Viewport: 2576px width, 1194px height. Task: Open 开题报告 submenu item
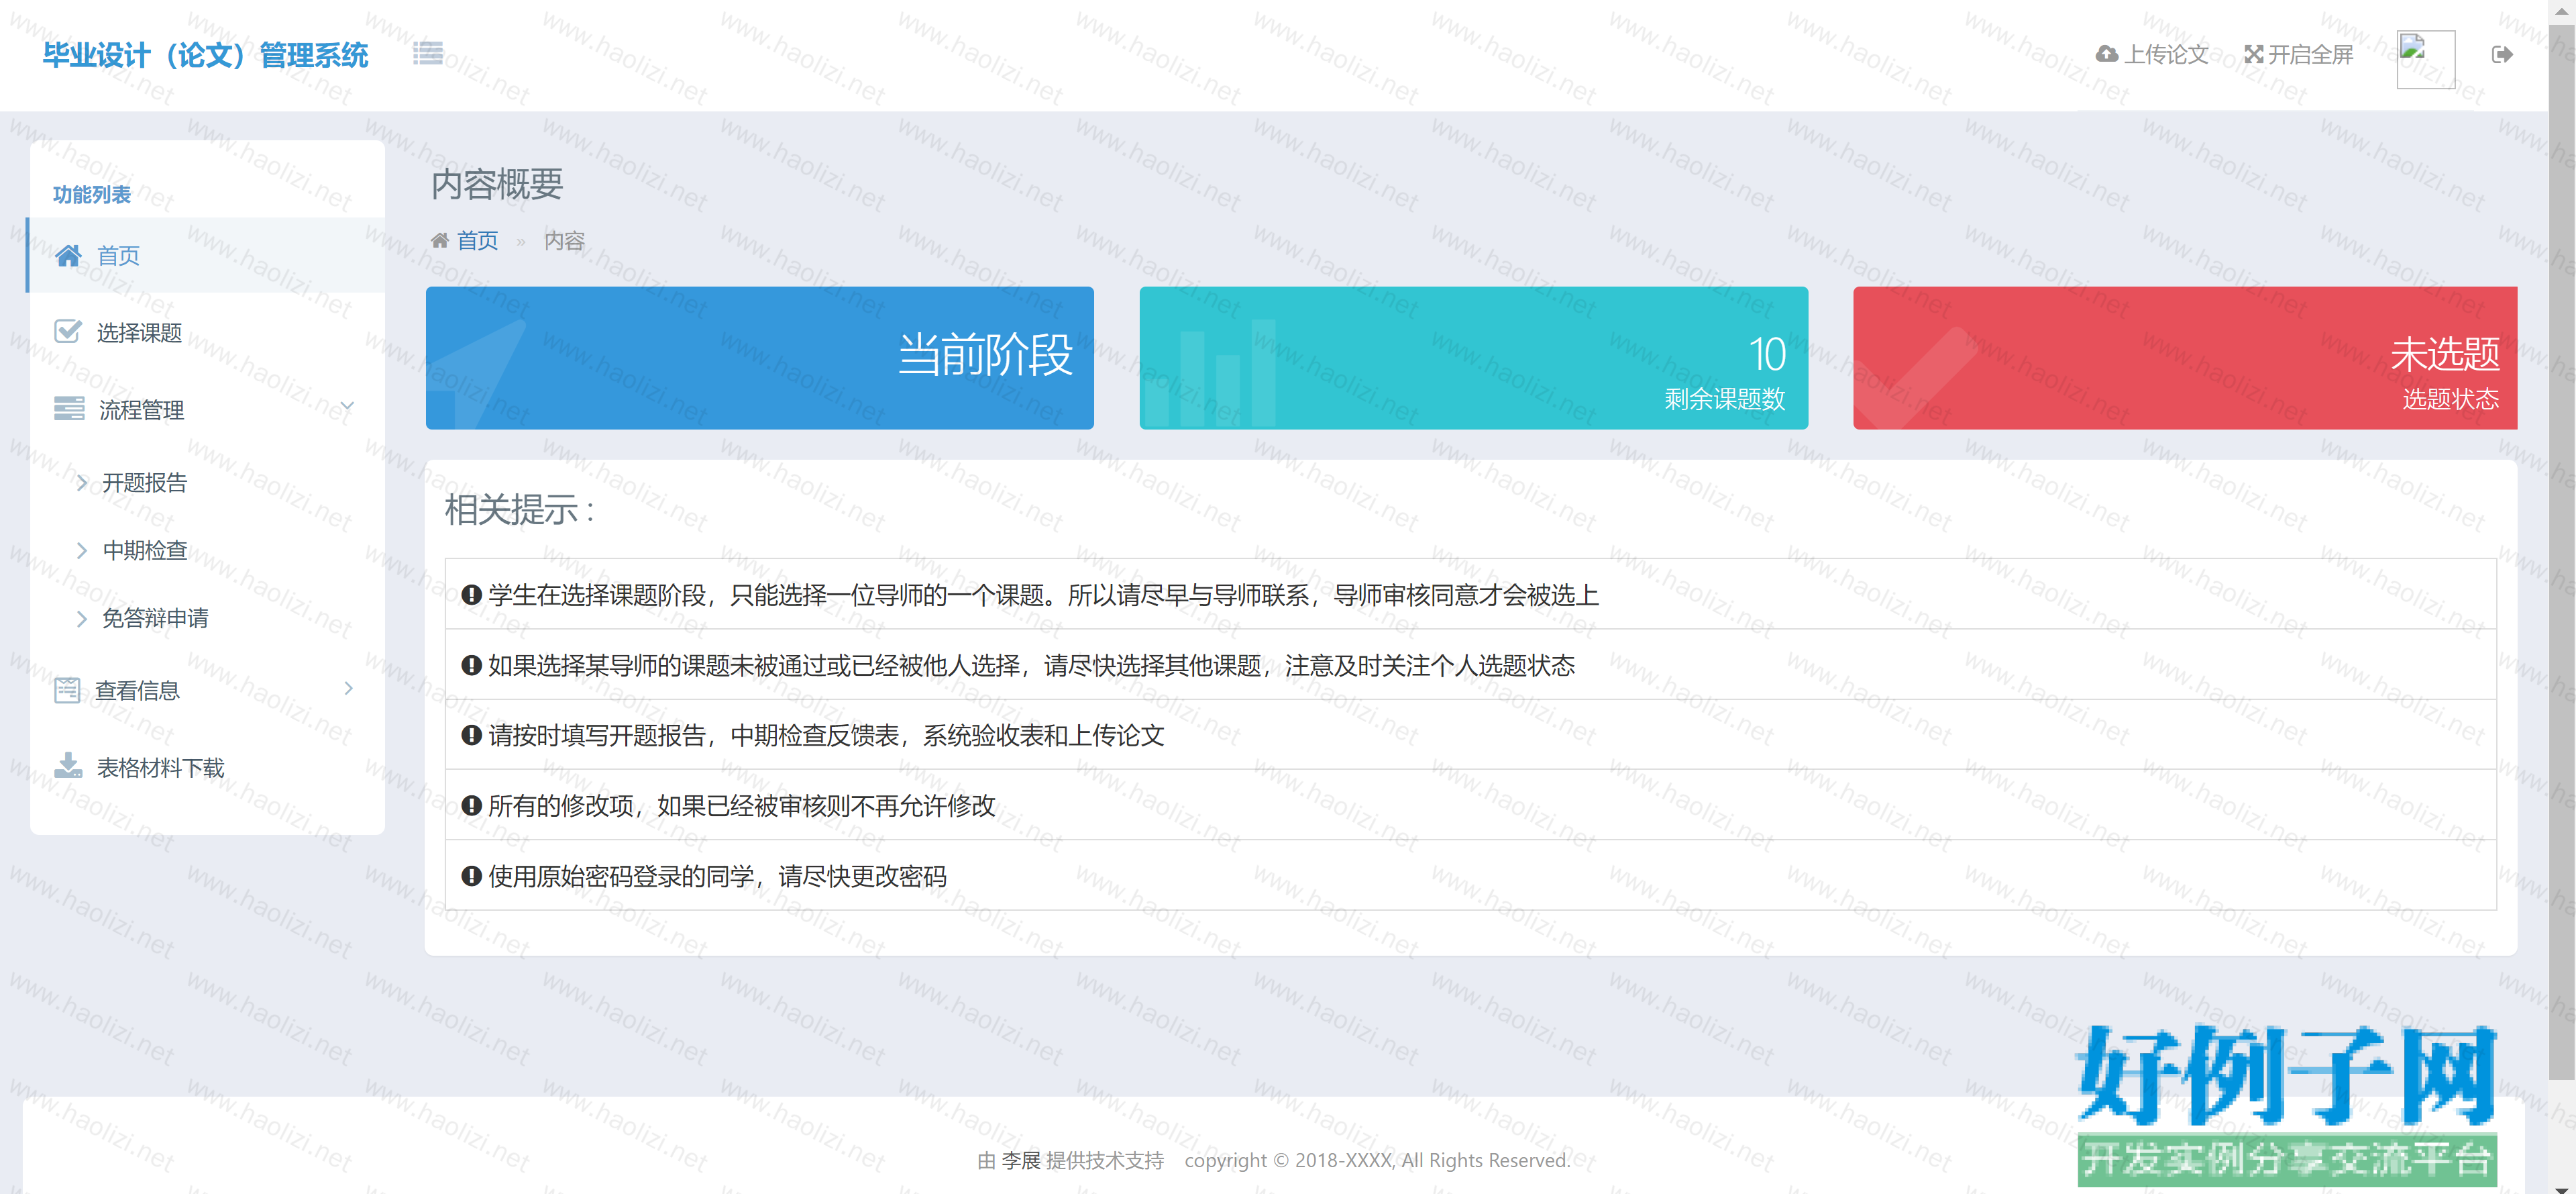coord(145,483)
